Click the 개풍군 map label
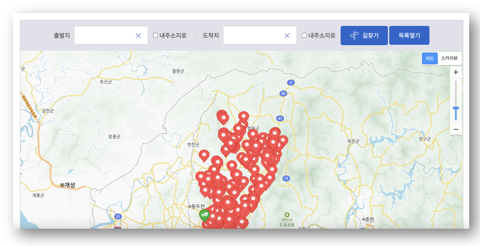The image size is (480, 246). (38, 195)
